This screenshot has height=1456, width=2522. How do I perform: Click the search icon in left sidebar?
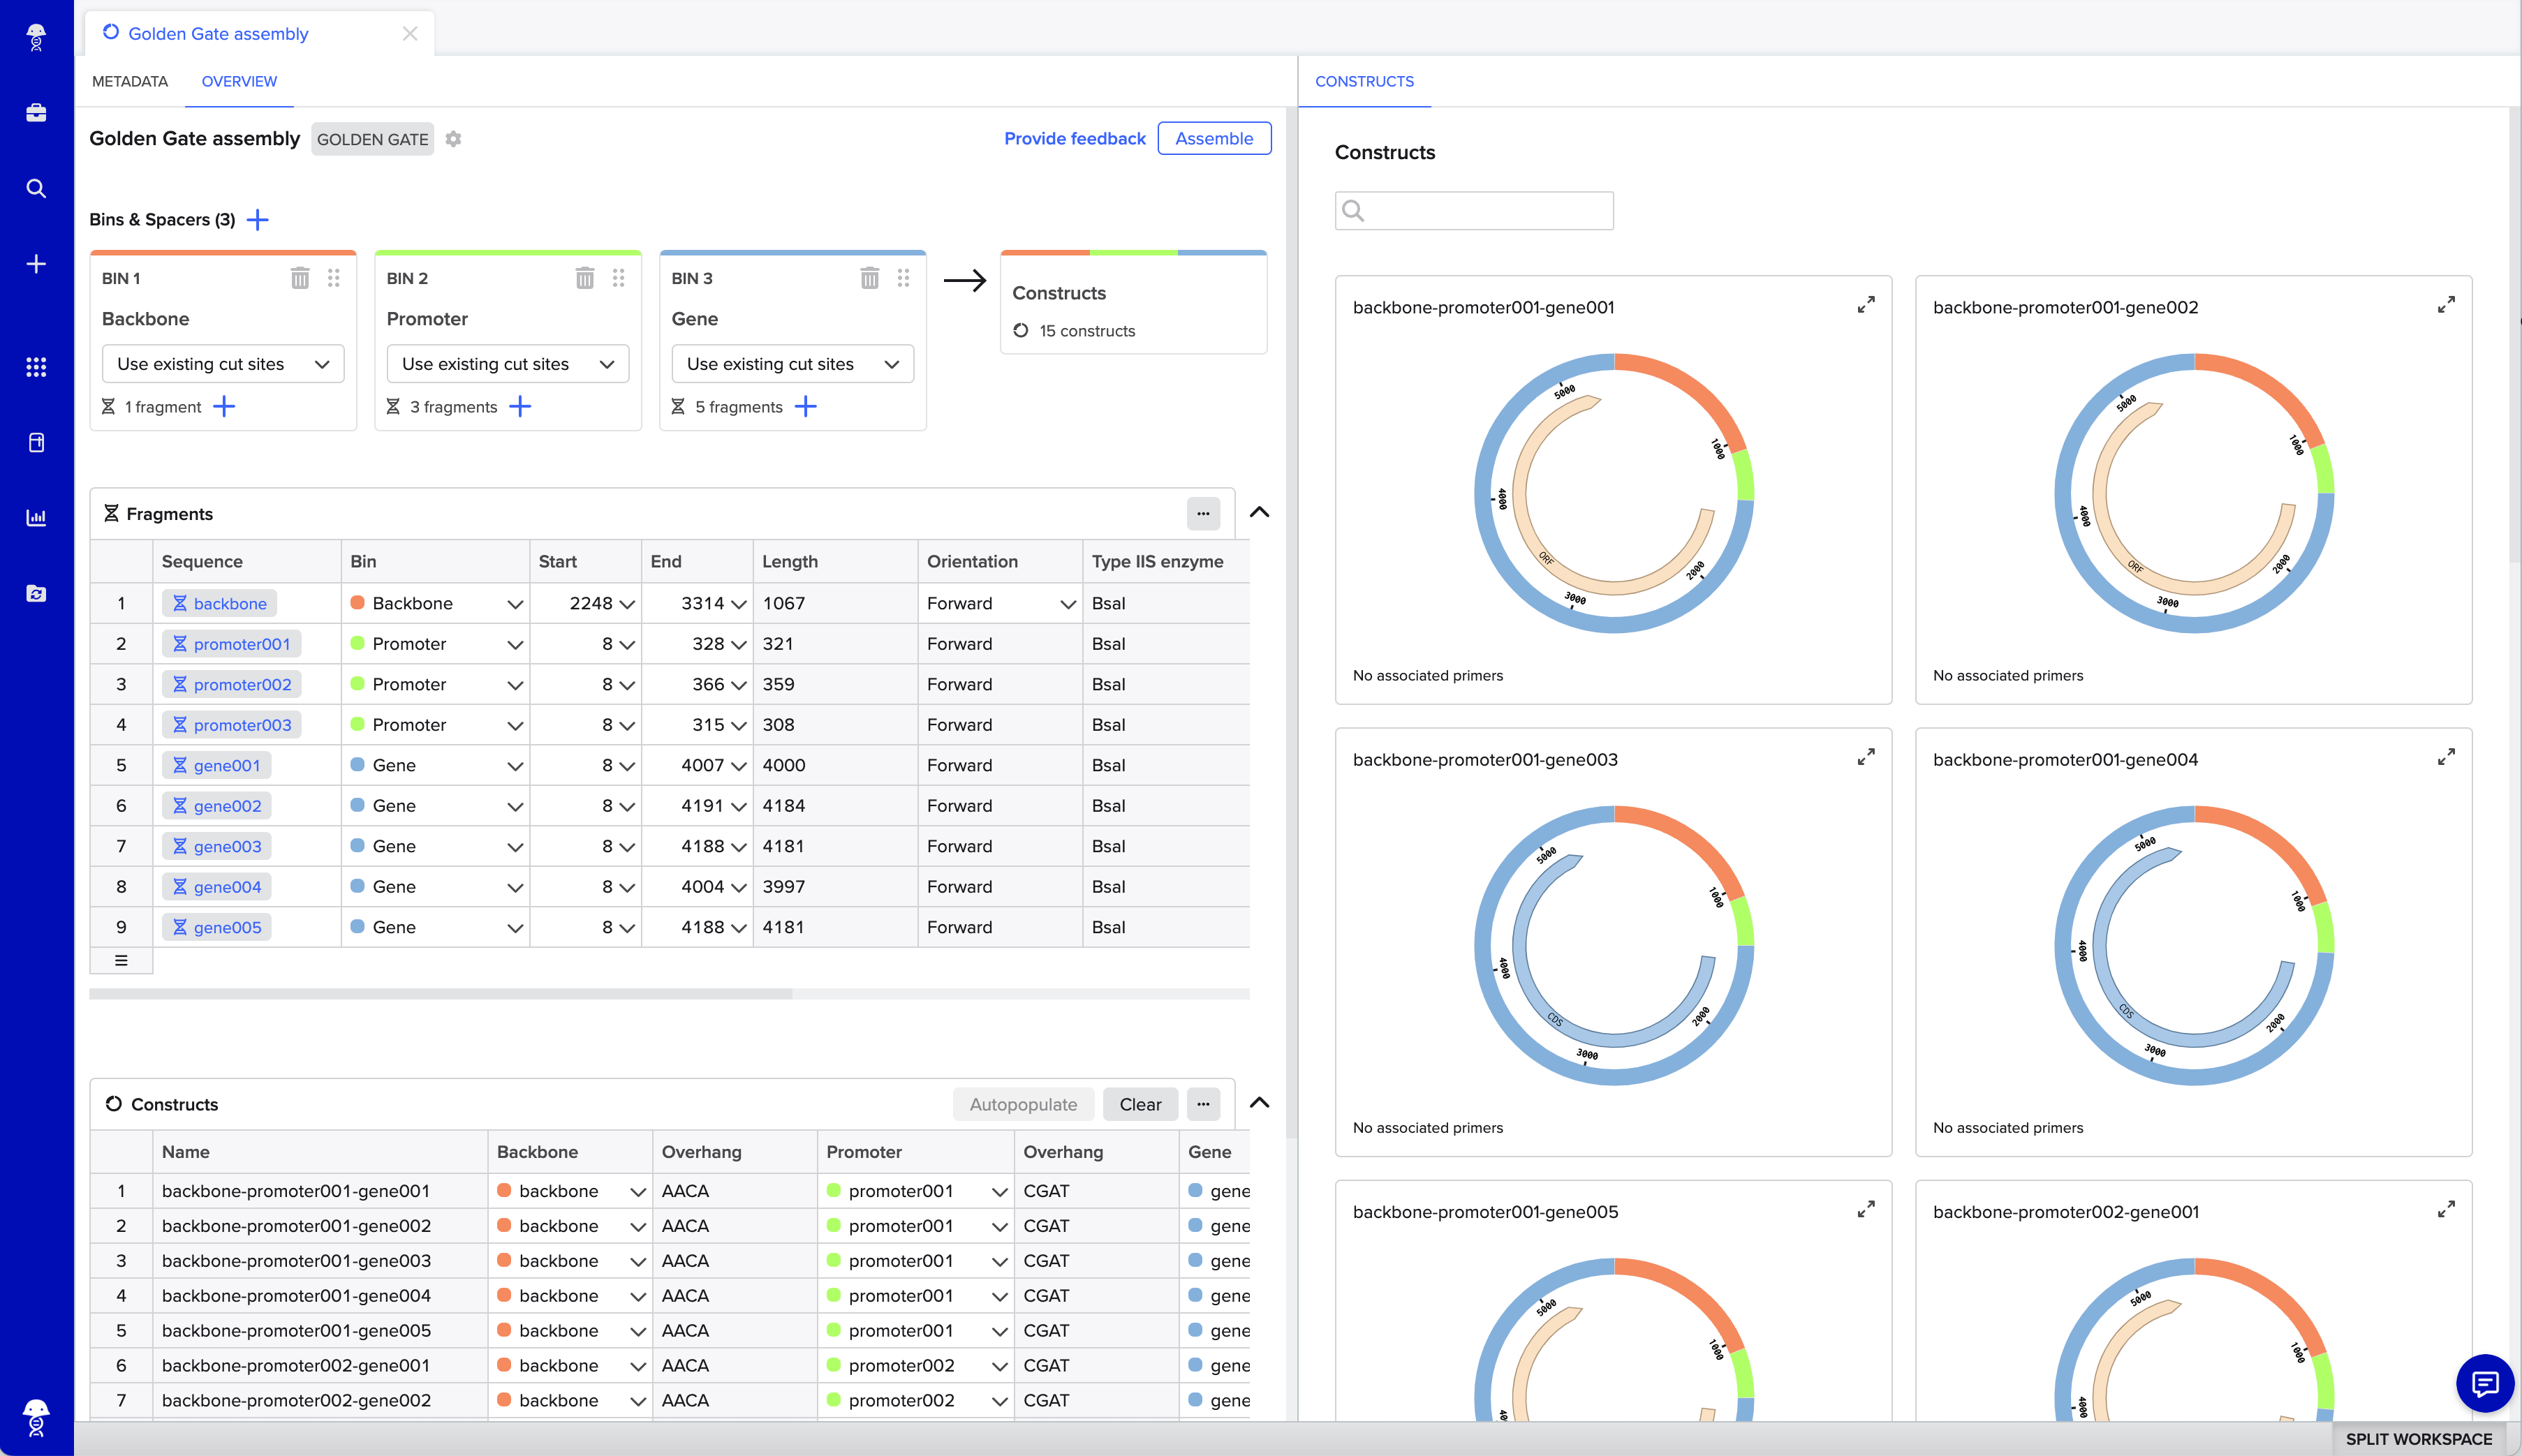point(36,188)
